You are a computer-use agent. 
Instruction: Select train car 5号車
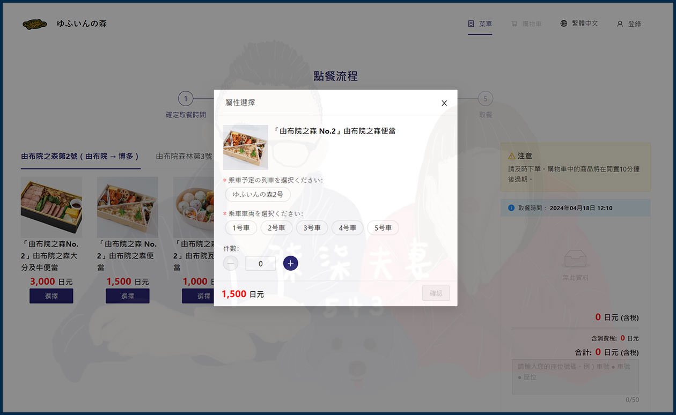pos(383,227)
